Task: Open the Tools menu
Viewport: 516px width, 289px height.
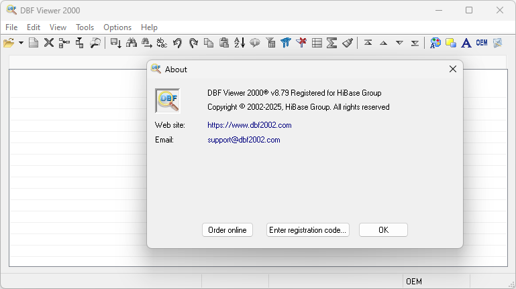Action: tap(85, 27)
